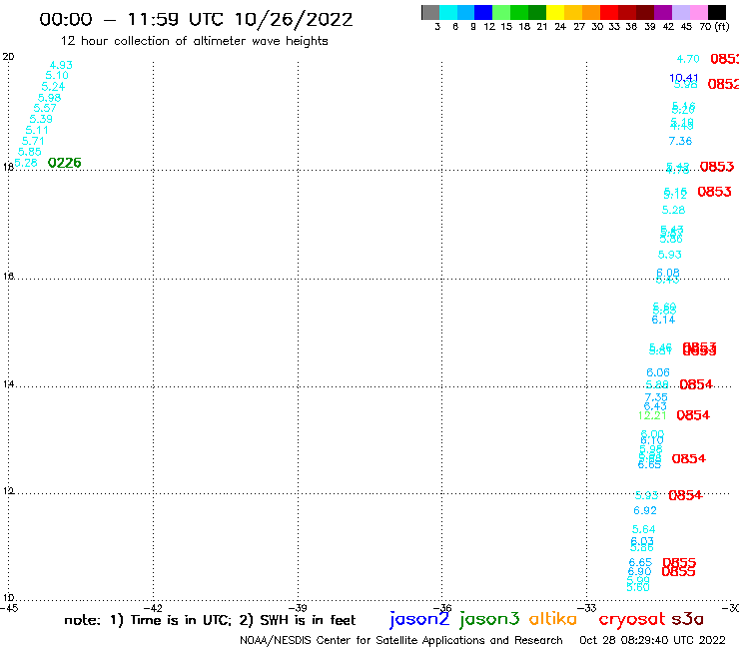This screenshot has height=649, width=739.
Task: Select the 's3a' satellite legend label
Action: point(688,619)
